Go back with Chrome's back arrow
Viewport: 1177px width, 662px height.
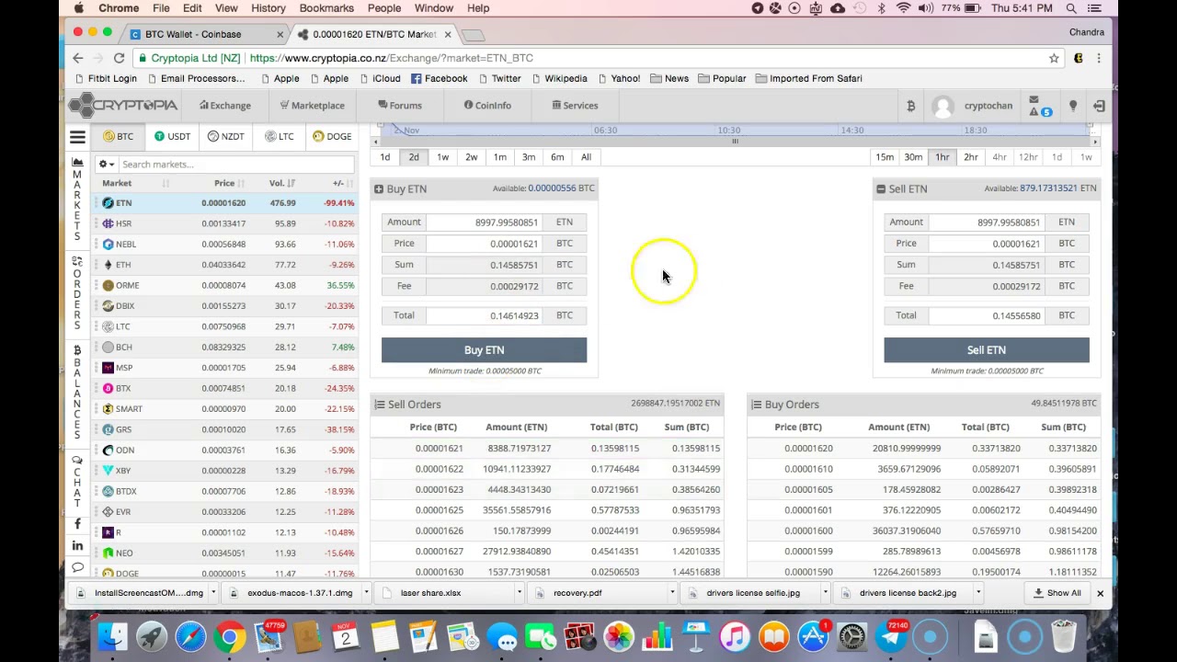[78, 58]
